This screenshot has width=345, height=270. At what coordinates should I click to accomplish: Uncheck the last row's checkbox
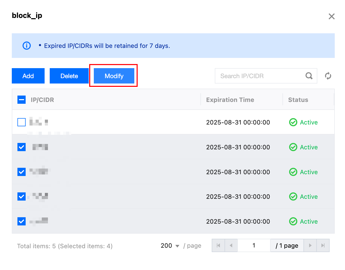22,221
